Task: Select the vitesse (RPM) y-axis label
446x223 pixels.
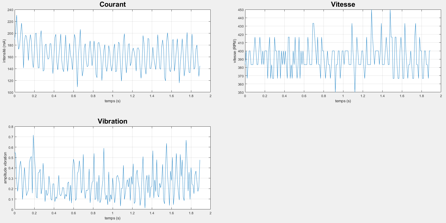Action: pos(235,51)
